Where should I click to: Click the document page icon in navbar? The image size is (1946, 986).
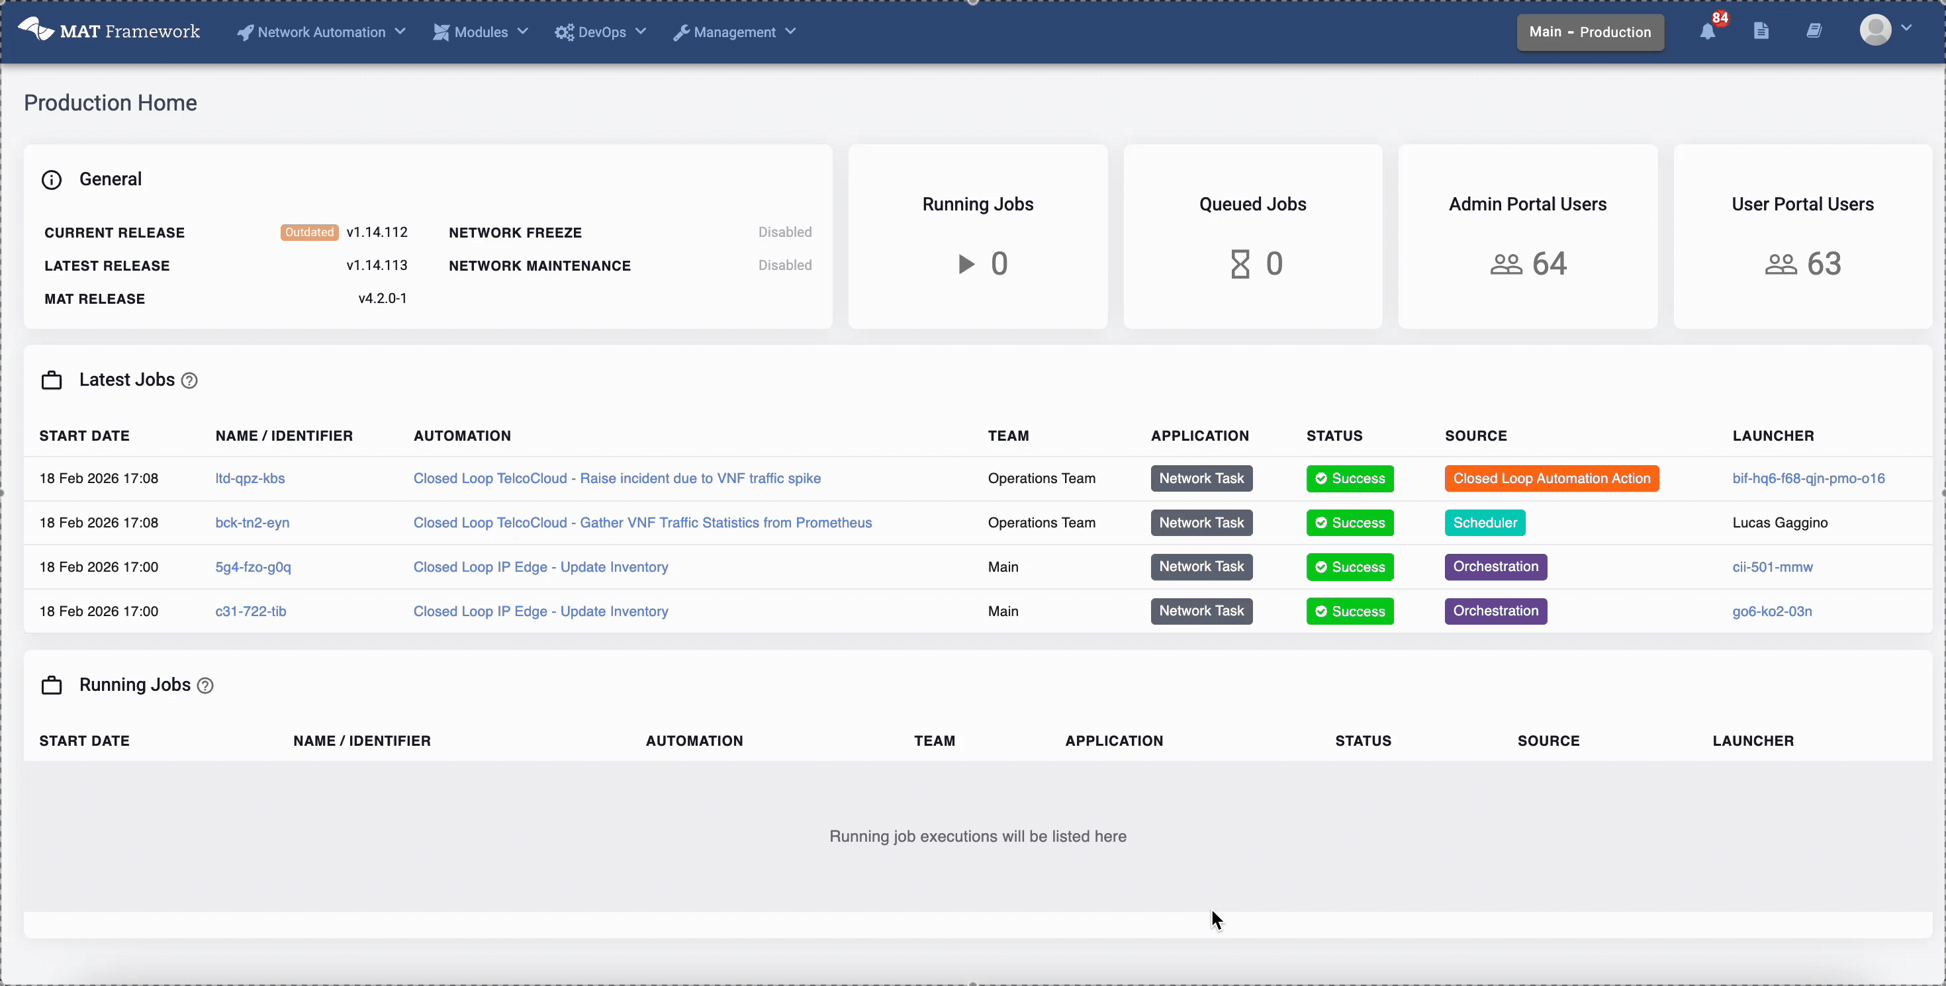pyautogui.click(x=1761, y=31)
